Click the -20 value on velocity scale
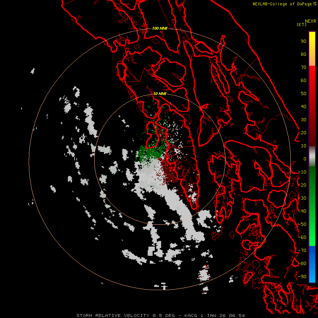Image resolution: width=318 pixels, height=318 pixels. coord(302,185)
